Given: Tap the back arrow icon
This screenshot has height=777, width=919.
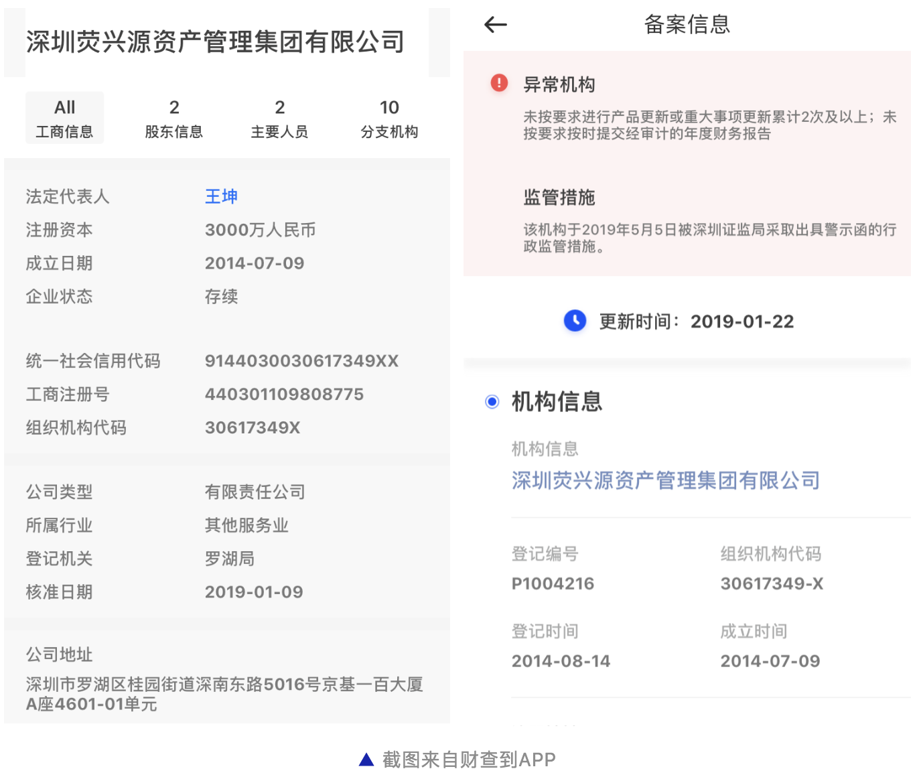Looking at the screenshot, I should point(496,25).
